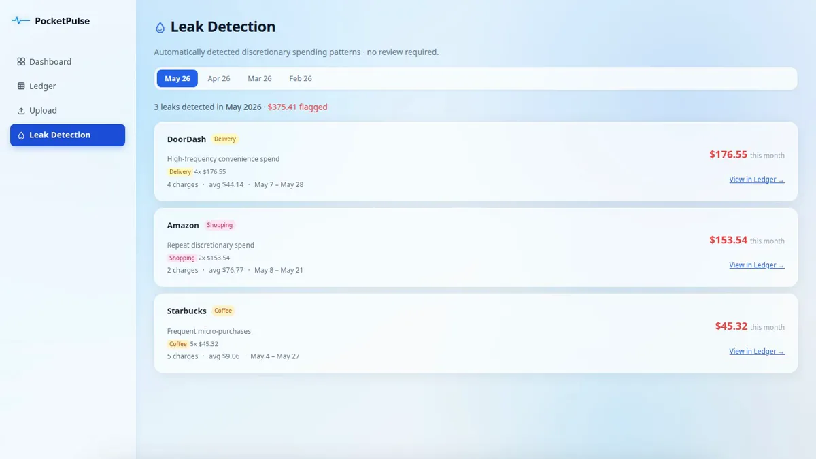The width and height of the screenshot is (816, 459).
Task: Click the PocketPulse brand name
Action: 62,21
